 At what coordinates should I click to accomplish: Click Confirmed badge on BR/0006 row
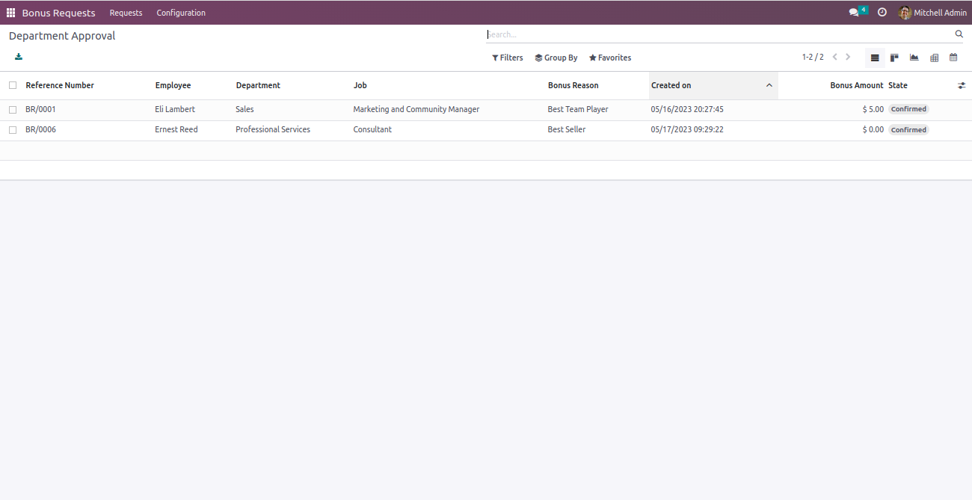[908, 130]
